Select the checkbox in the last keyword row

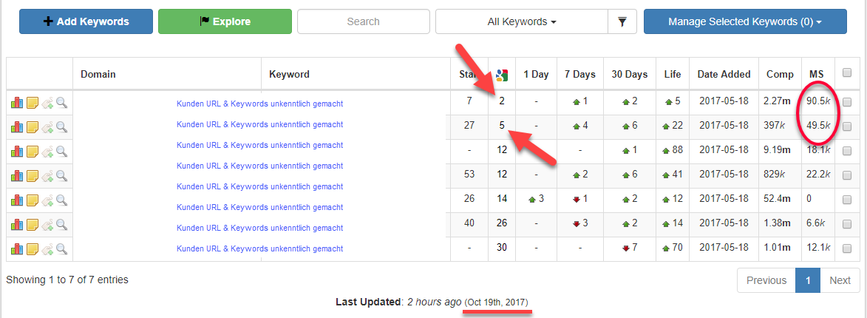click(x=846, y=249)
